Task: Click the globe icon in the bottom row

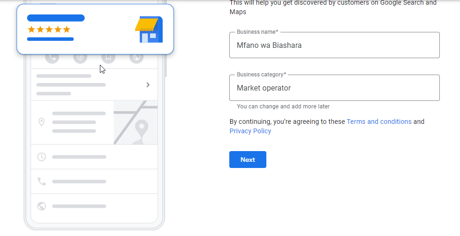Action: click(42, 206)
